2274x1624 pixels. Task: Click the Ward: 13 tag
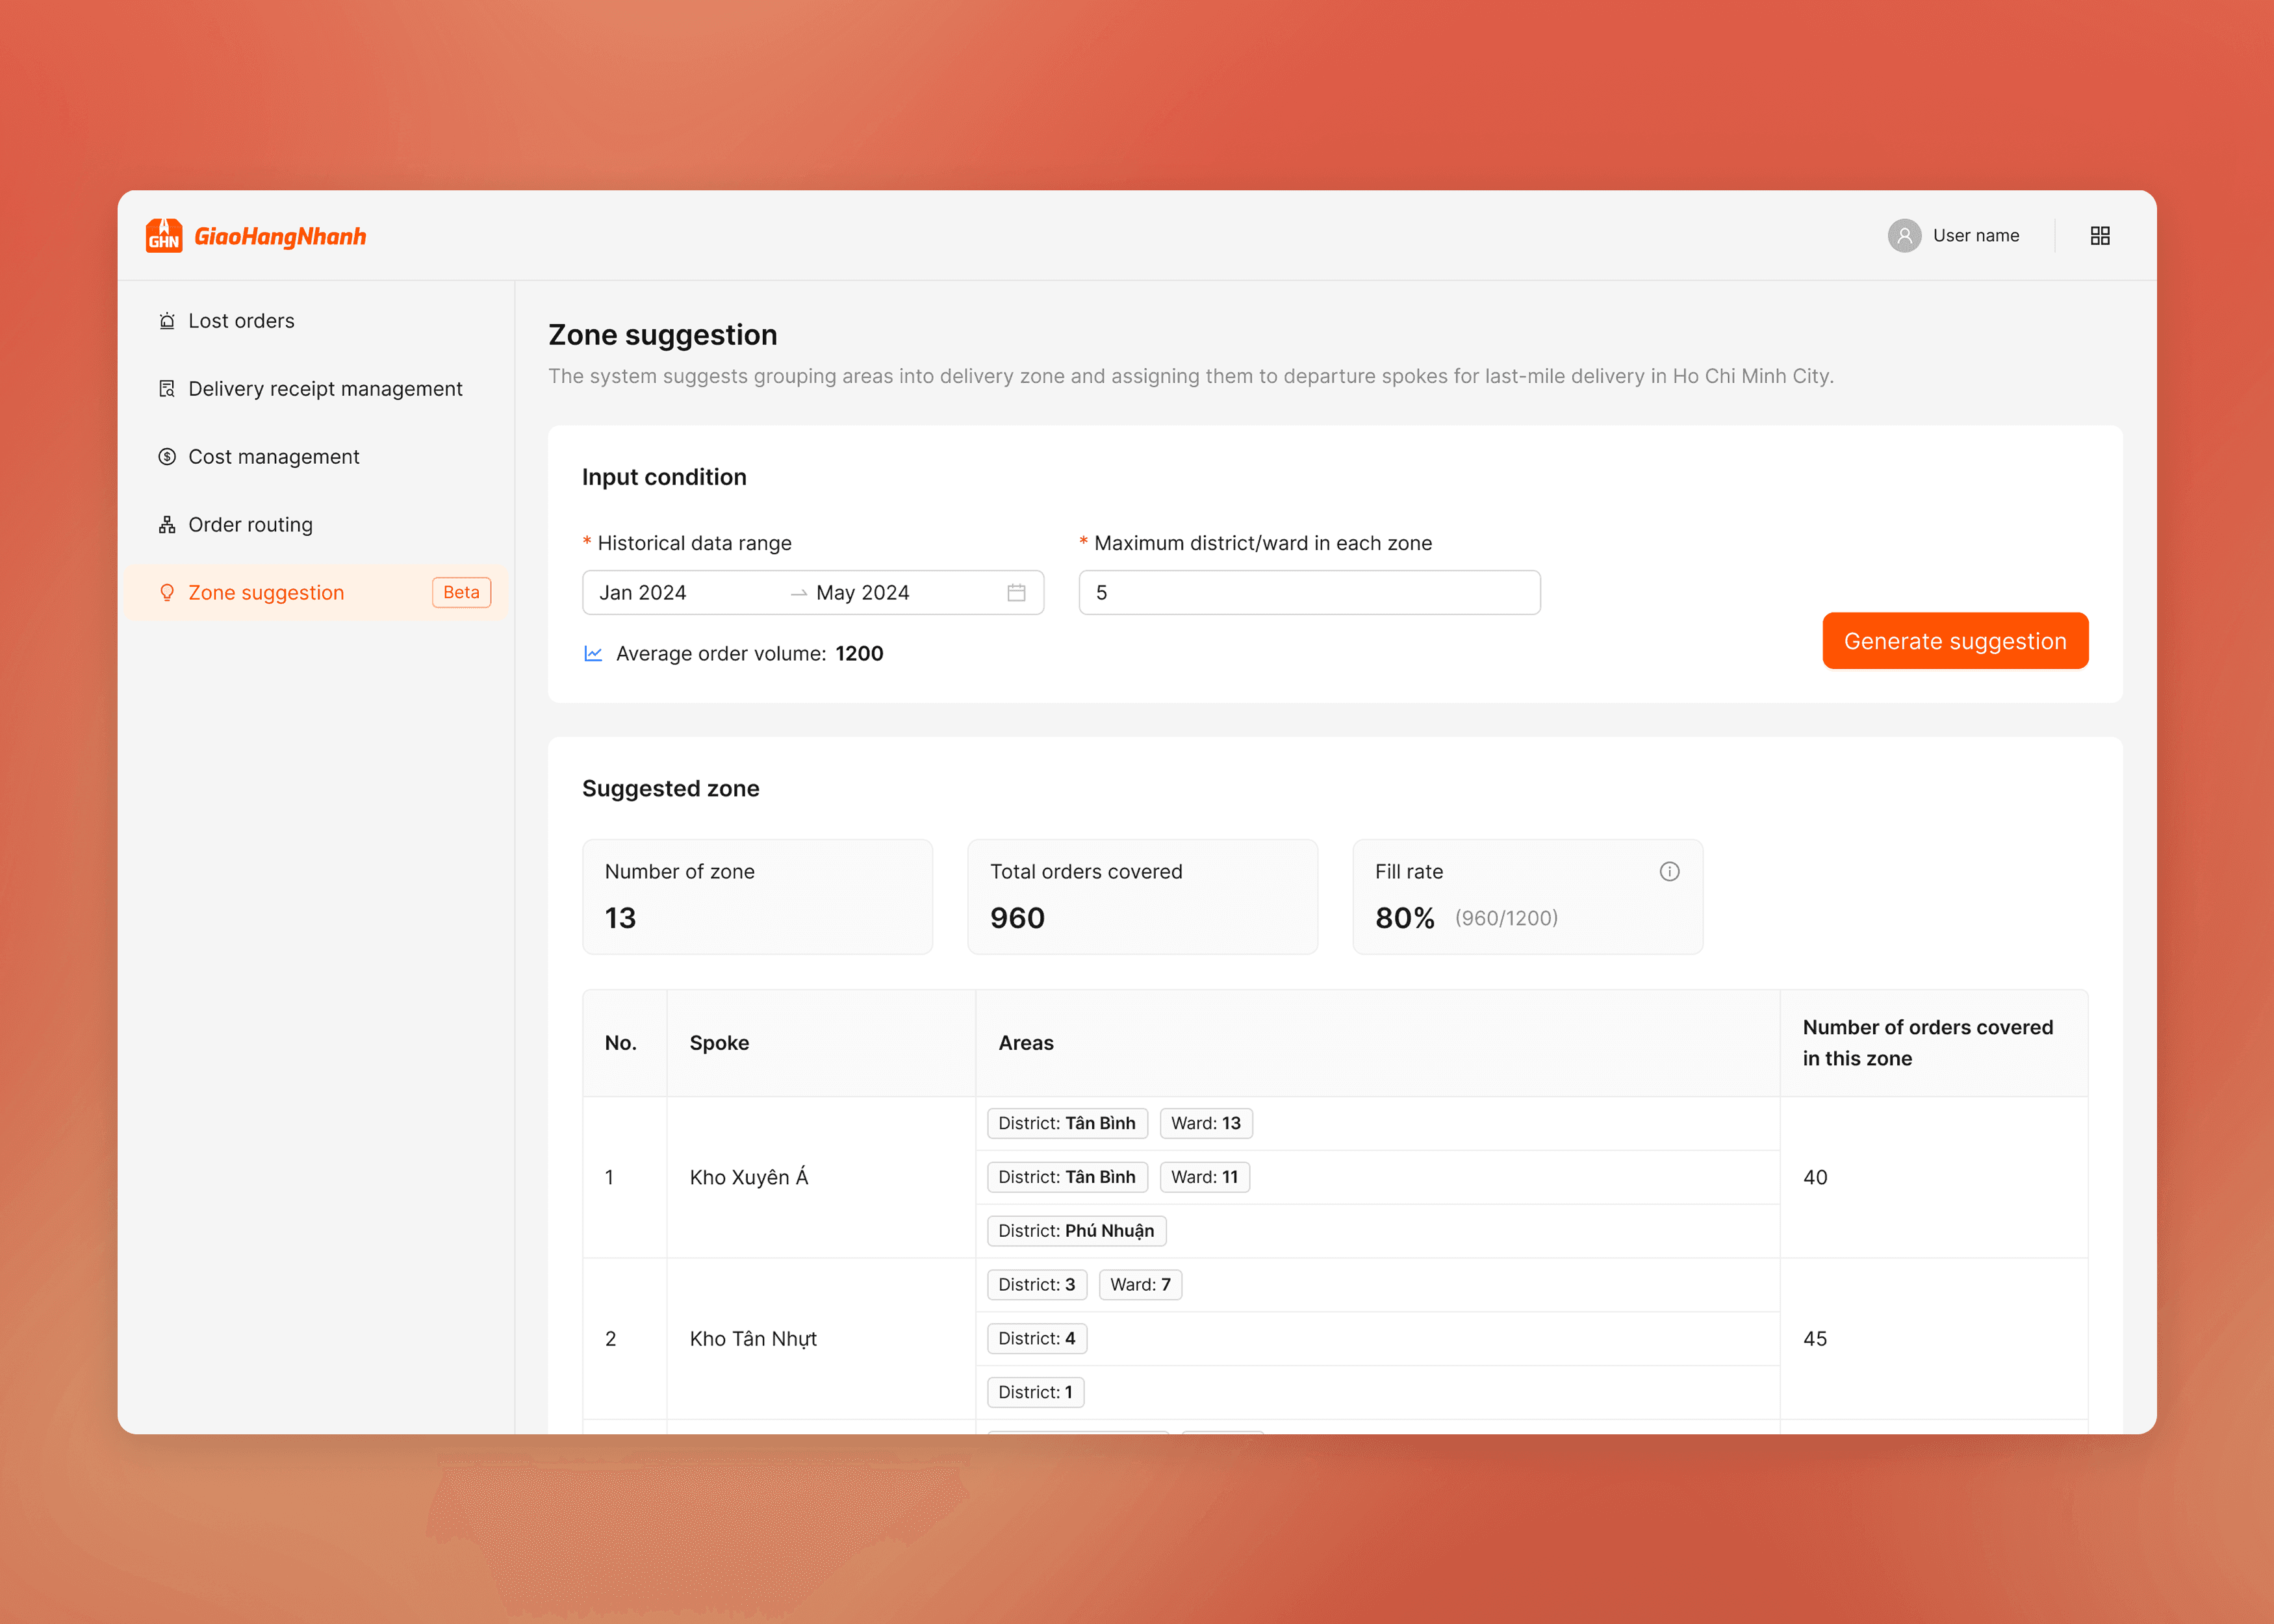tap(1206, 1124)
